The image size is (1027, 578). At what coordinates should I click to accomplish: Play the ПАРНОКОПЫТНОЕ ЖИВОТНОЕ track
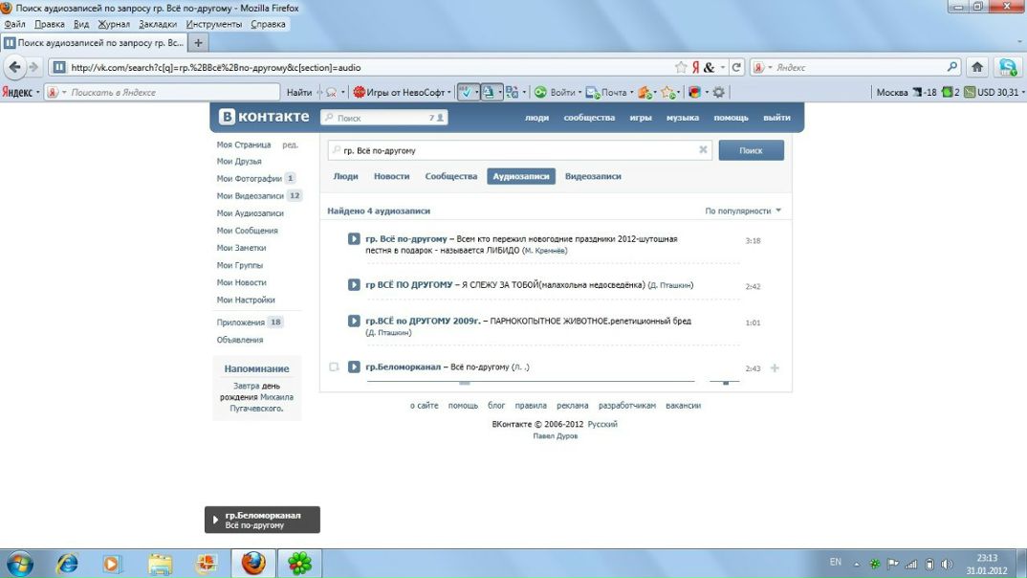pos(354,322)
